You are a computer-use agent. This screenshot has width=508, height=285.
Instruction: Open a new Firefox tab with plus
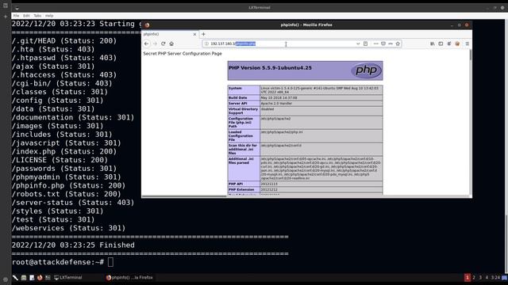pos(203,34)
